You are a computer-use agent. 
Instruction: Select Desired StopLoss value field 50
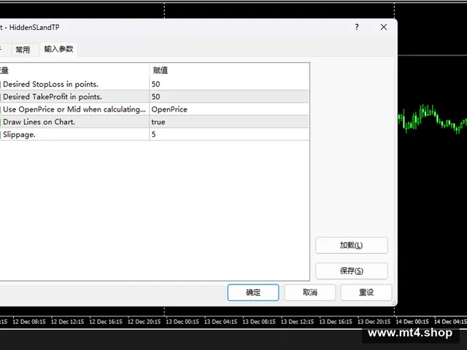coord(228,85)
